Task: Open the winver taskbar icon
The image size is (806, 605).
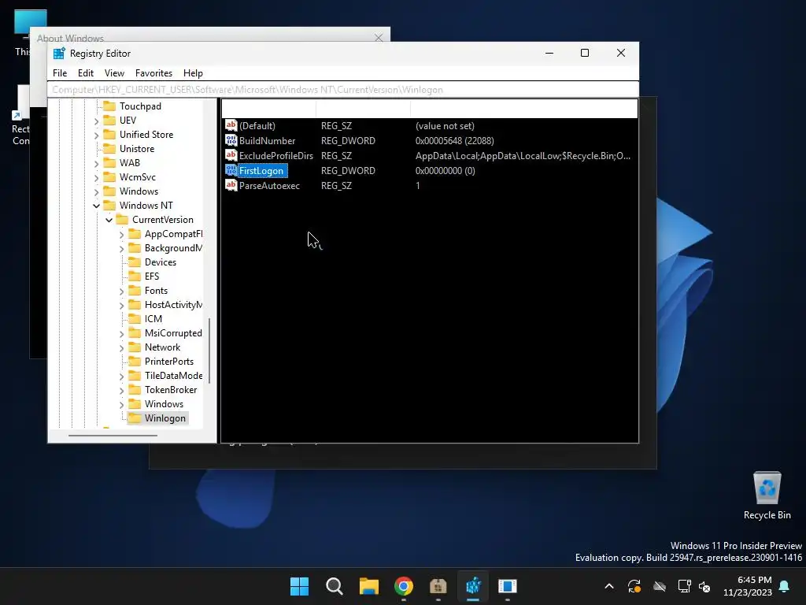Action: tap(508, 586)
